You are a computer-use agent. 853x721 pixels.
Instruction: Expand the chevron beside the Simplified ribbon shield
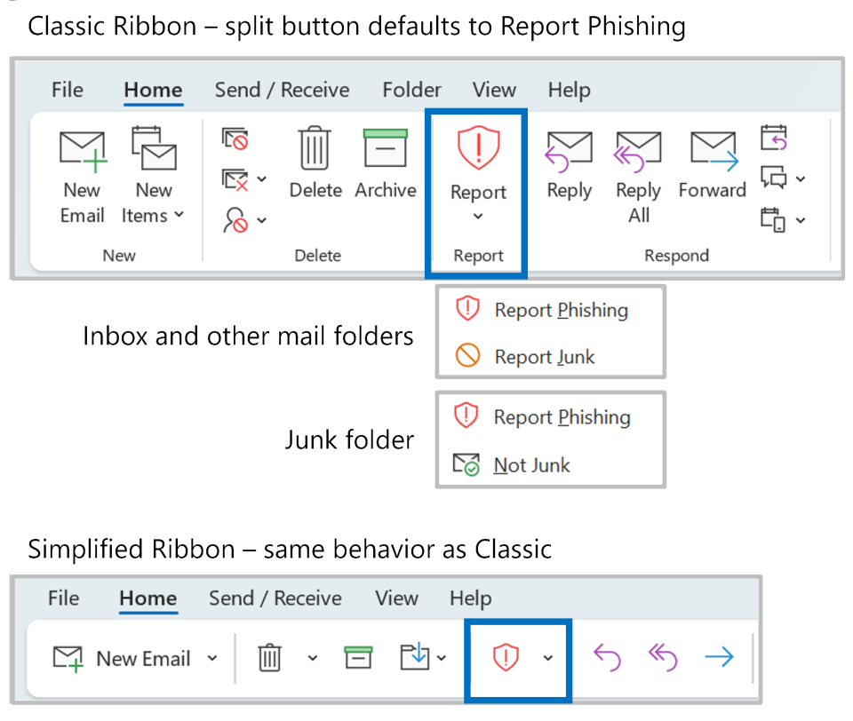point(548,658)
